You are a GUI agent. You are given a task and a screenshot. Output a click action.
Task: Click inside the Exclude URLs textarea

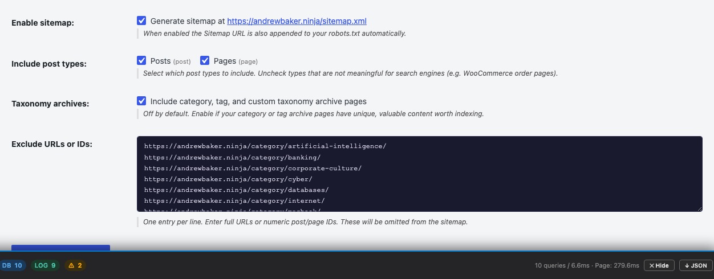(419, 174)
